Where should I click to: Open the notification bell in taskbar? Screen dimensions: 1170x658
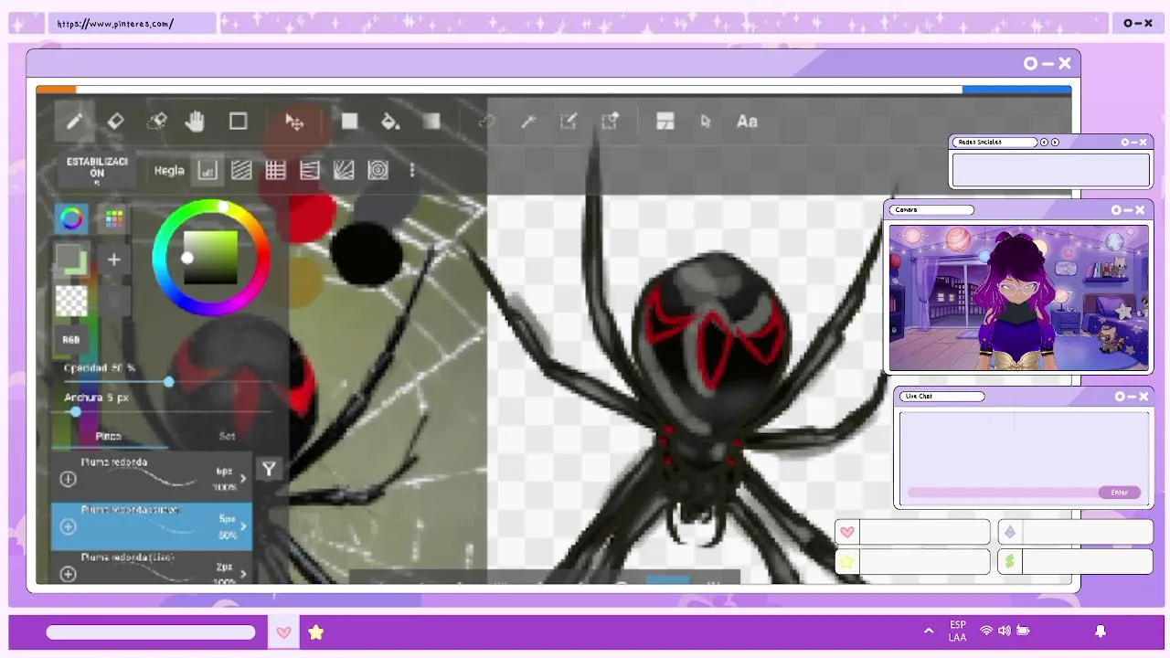point(1101,631)
